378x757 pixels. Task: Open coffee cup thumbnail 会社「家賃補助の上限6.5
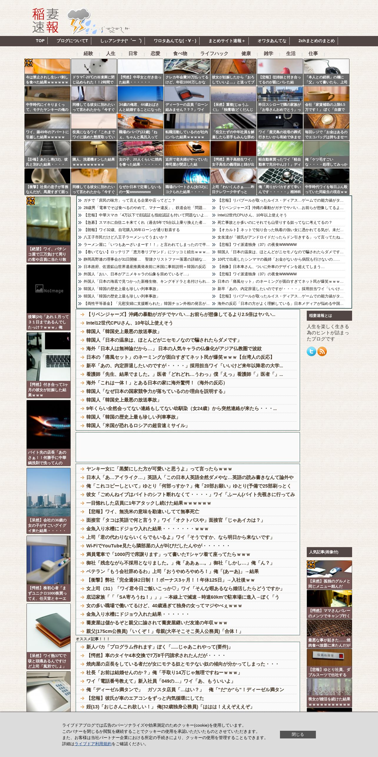(326, 100)
